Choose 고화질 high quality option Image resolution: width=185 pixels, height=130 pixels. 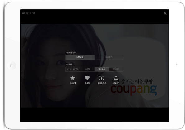click(x=87, y=69)
